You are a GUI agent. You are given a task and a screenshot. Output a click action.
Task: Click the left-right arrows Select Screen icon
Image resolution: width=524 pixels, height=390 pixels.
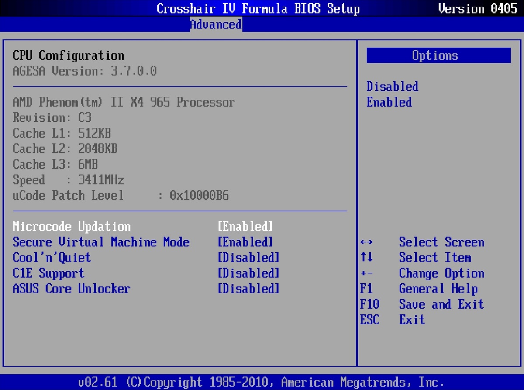(x=367, y=242)
